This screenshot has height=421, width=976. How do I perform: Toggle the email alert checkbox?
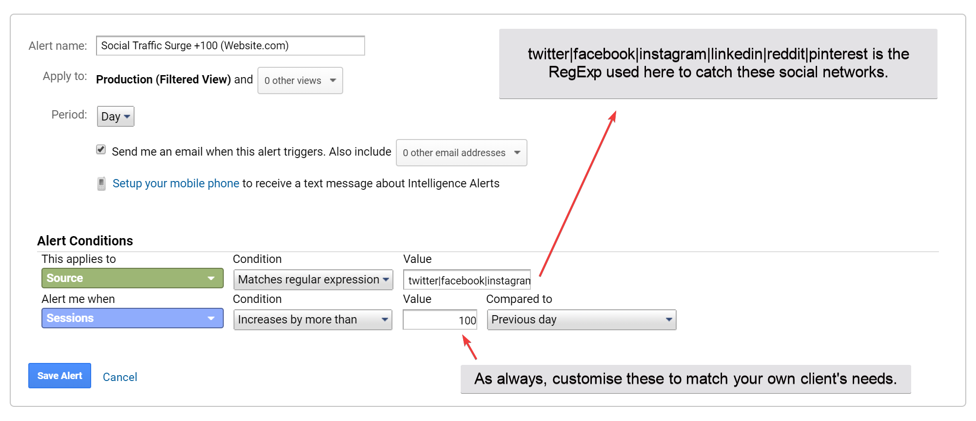(x=101, y=150)
